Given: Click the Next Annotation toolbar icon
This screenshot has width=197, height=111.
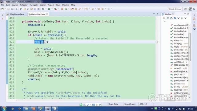Looking at the screenshot, I should tap(86, 9).
